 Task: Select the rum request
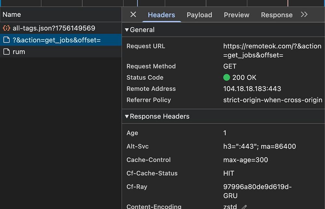19,52
